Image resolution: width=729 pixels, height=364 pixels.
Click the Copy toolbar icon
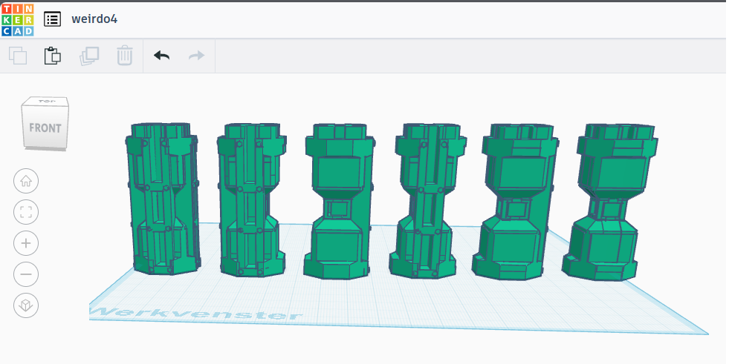point(18,56)
